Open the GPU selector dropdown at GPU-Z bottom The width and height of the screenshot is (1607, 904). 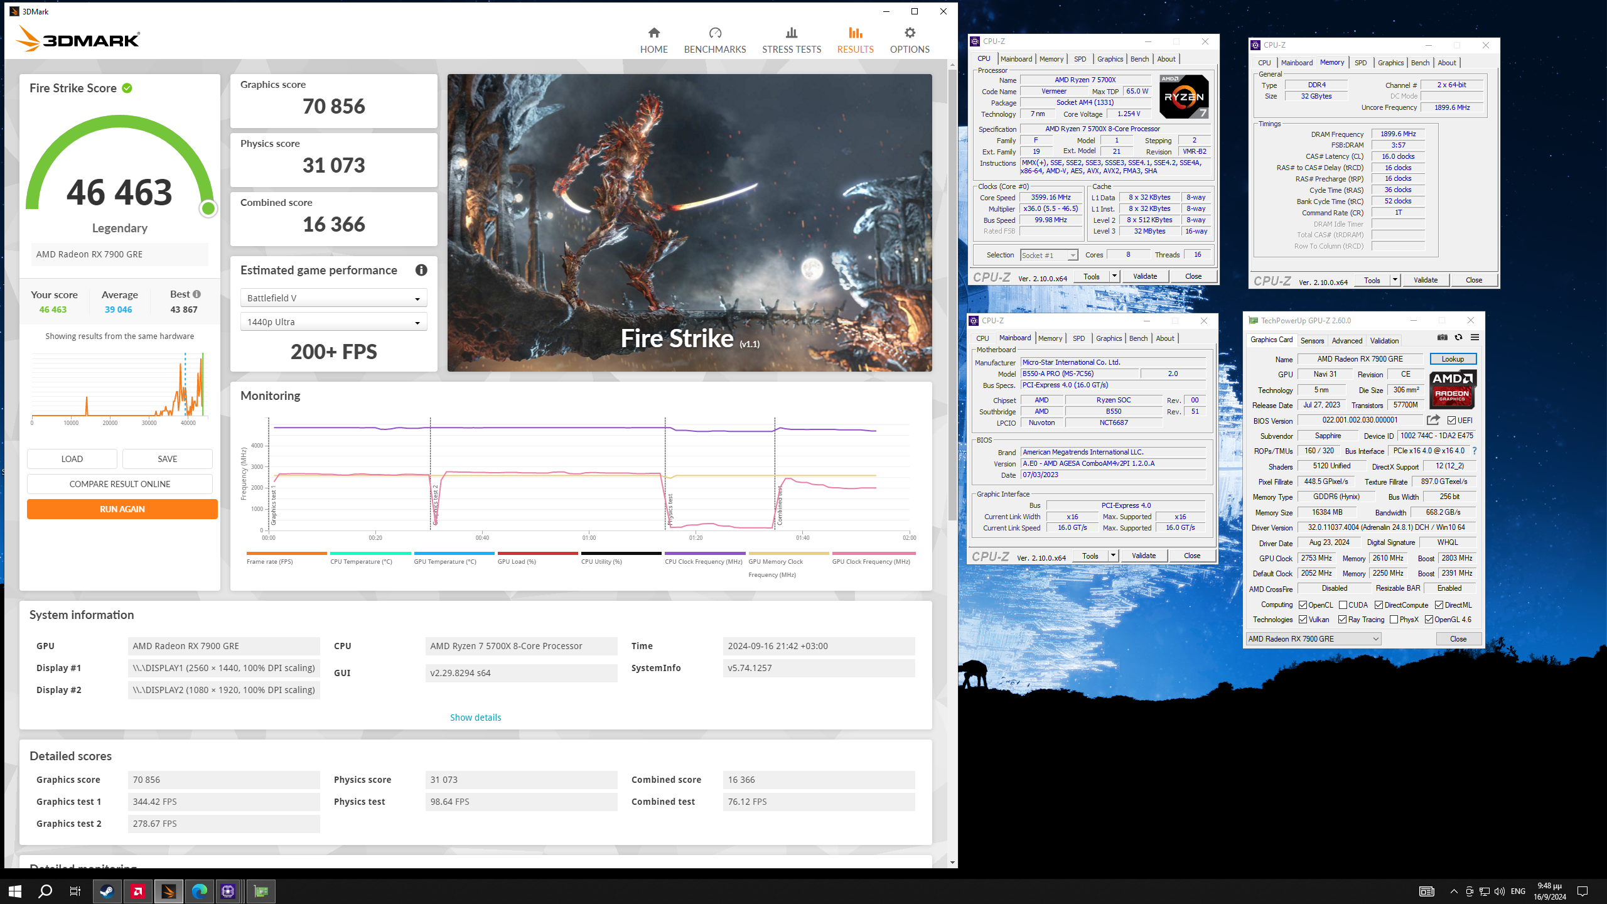click(1313, 639)
